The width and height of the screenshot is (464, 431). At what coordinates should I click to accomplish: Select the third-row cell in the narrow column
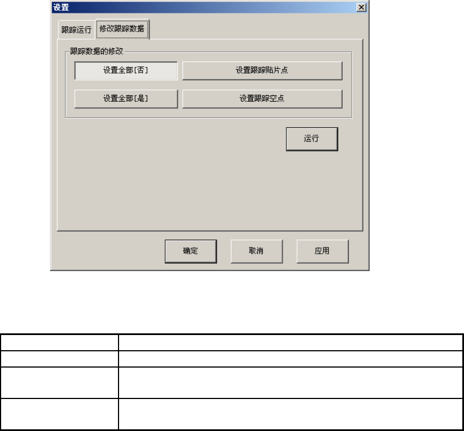[x=60, y=383]
